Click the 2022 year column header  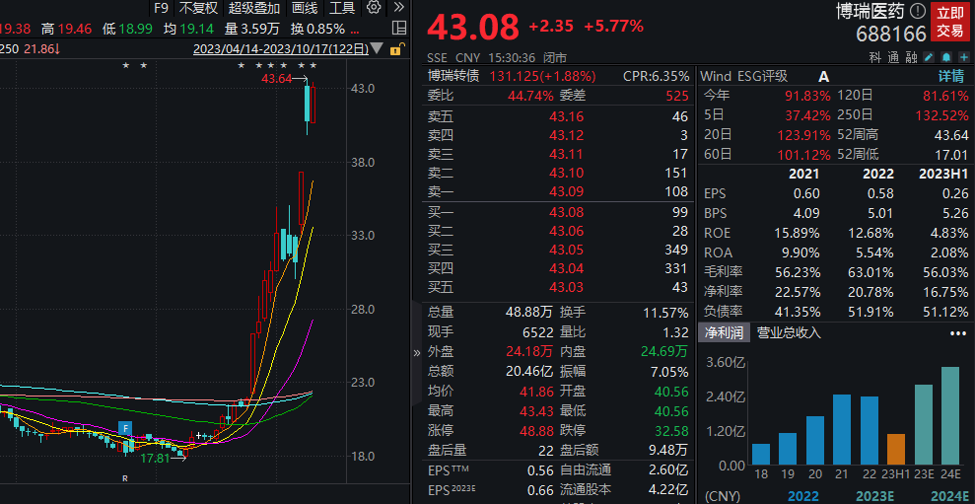pos(878,174)
